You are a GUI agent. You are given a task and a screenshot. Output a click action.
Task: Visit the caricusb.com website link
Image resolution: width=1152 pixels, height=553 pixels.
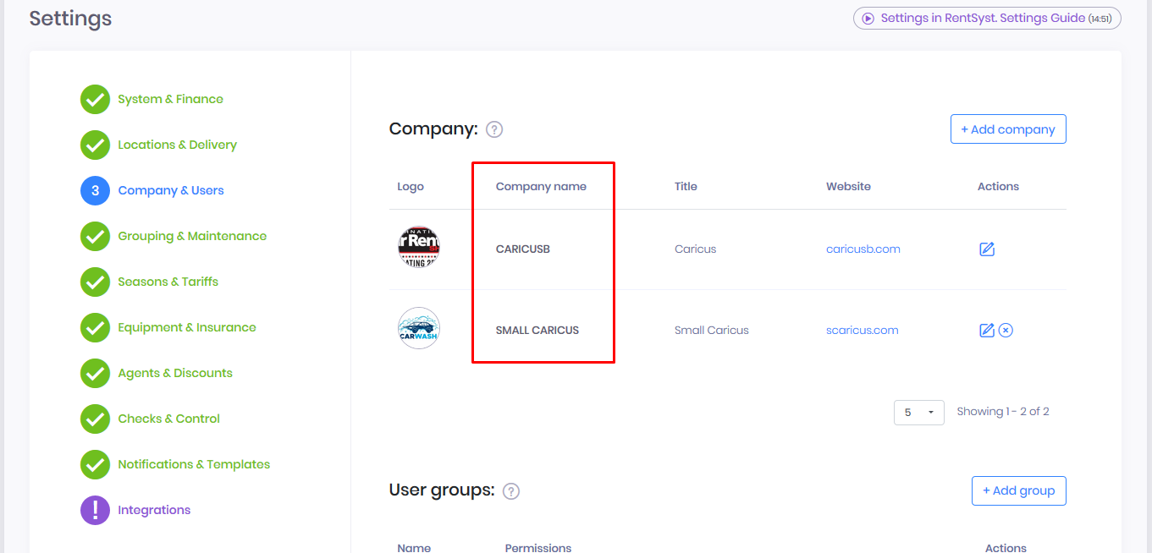pos(863,249)
